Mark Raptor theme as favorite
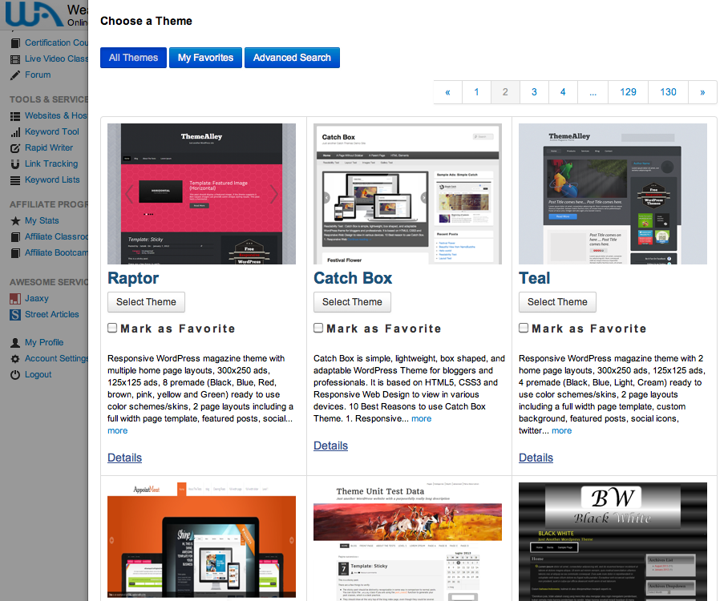Image resolution: width=728 pixels, height=601 pixels. pos(112,328)
